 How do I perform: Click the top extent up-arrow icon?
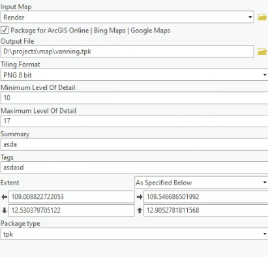(140, 210)
